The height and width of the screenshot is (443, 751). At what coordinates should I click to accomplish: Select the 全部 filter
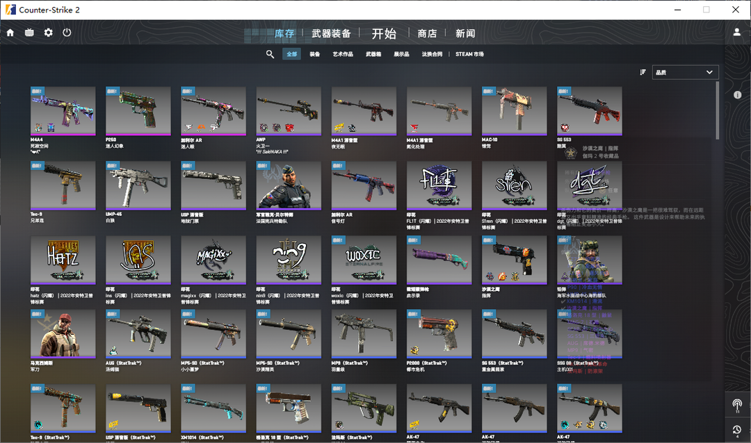coord(291,54)
